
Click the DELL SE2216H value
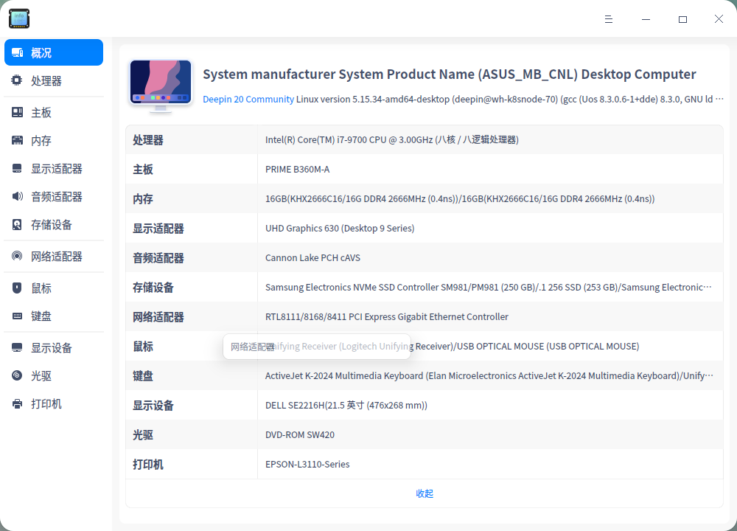tap(346, 406)
